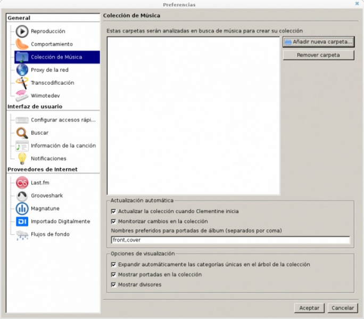Toggle Monitorizar cambios en la colección
Screen dimensions: 364x319
[x=113, y=222]
